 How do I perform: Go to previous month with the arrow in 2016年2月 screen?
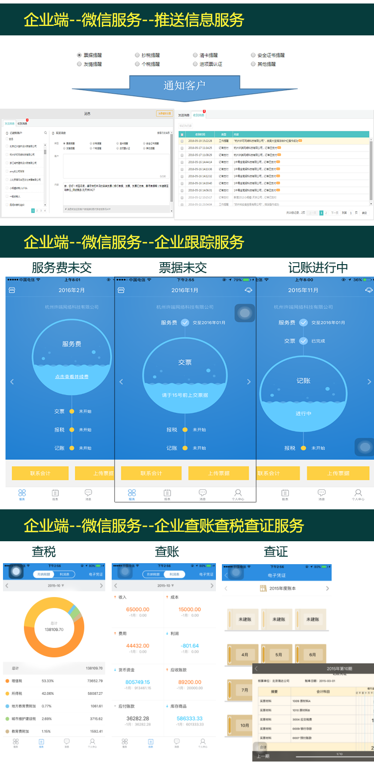pos(12,382)
